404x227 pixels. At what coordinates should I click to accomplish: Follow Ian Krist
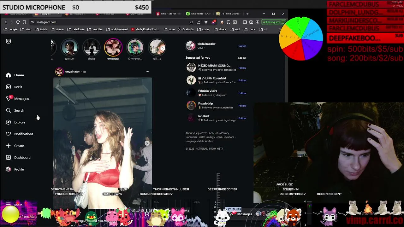point(242,118)
